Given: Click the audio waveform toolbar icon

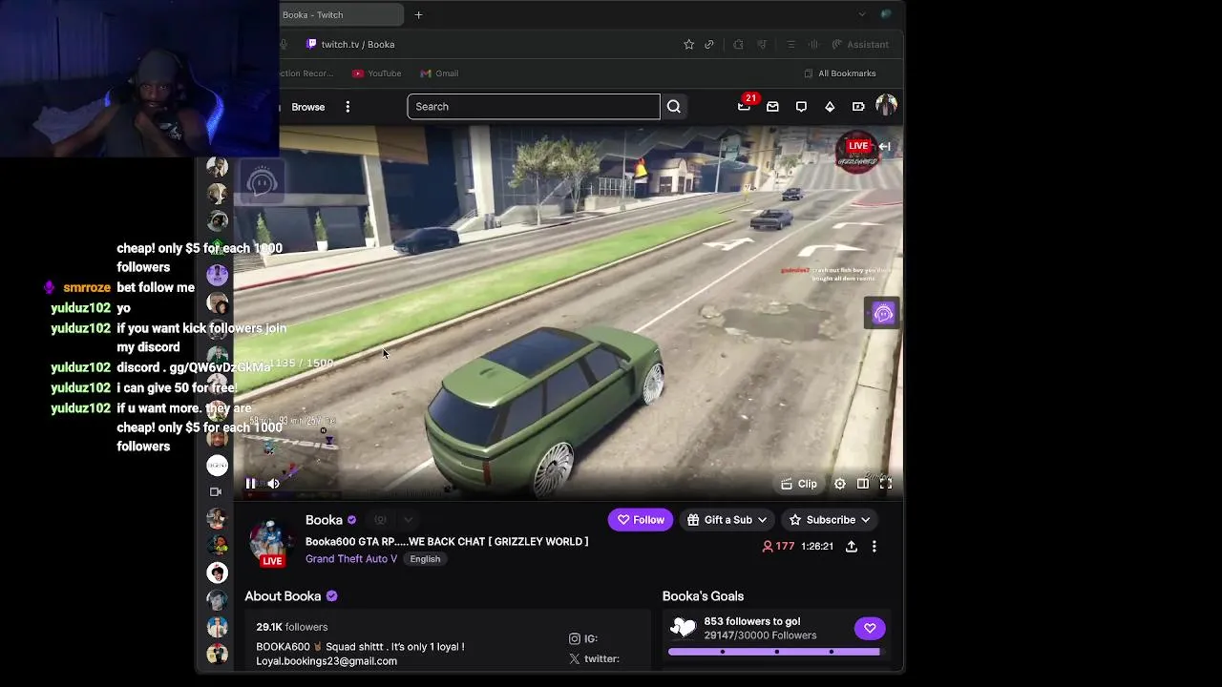Looking at the screenshot, I should coord(813,45).
